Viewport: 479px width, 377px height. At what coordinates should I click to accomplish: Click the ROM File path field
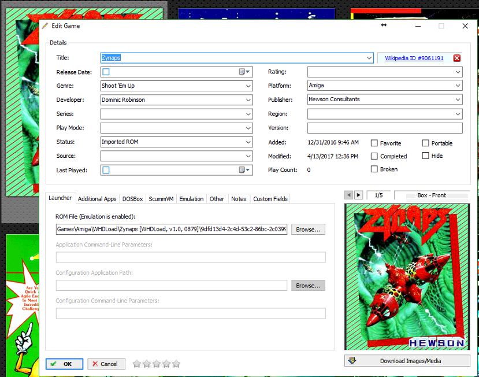pyautogui.click(x=172, y=230)
